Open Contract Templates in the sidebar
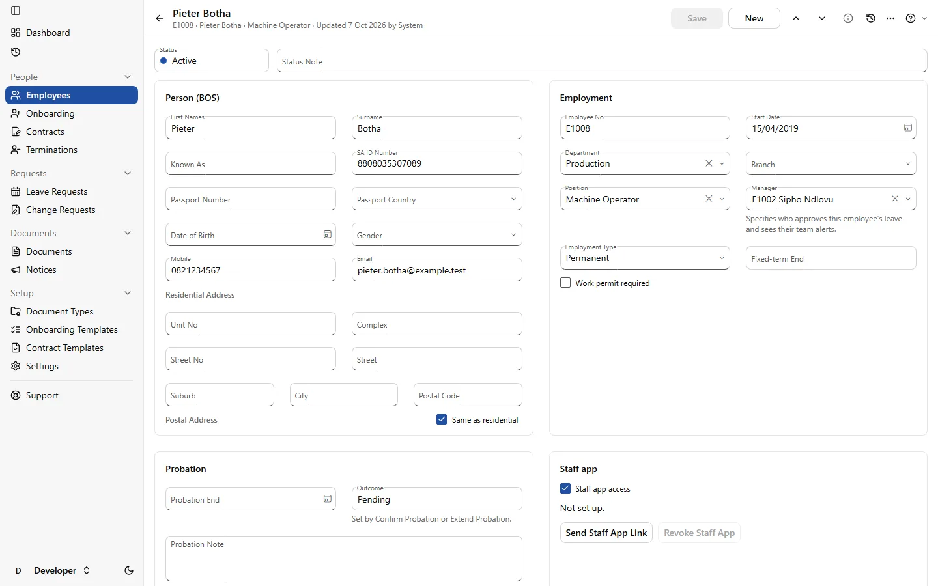This screenshot has width=938, height=586. (72, 348)
